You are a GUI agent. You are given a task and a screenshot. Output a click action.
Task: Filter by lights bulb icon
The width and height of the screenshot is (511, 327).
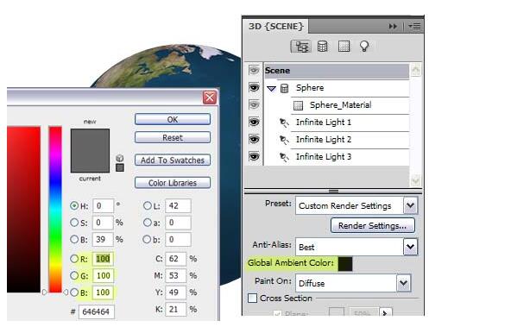[364, 47]
